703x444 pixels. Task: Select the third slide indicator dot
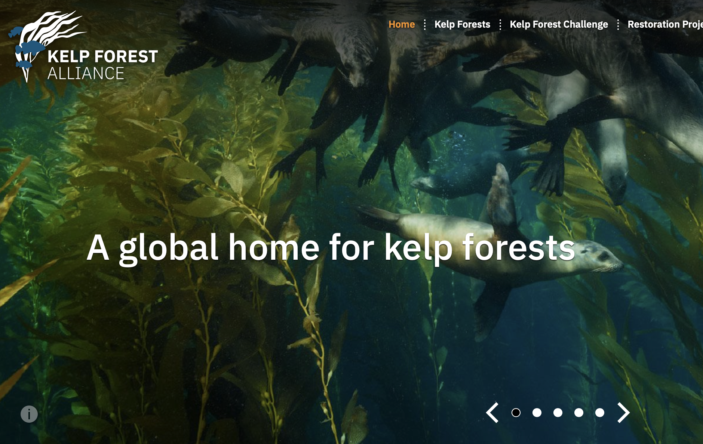(558, 413)
